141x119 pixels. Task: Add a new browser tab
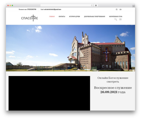(134, 6)
